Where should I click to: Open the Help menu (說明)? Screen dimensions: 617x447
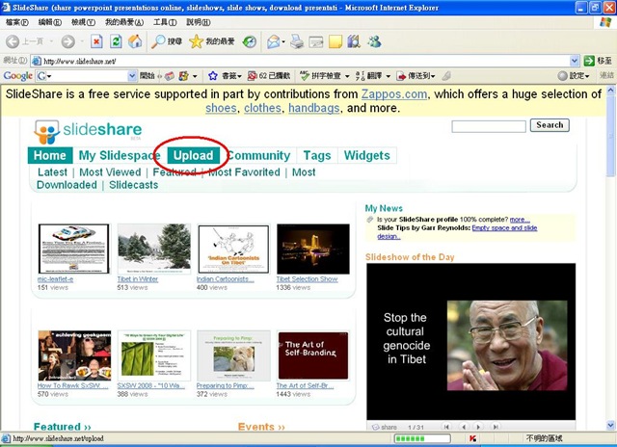pos(198,22)
